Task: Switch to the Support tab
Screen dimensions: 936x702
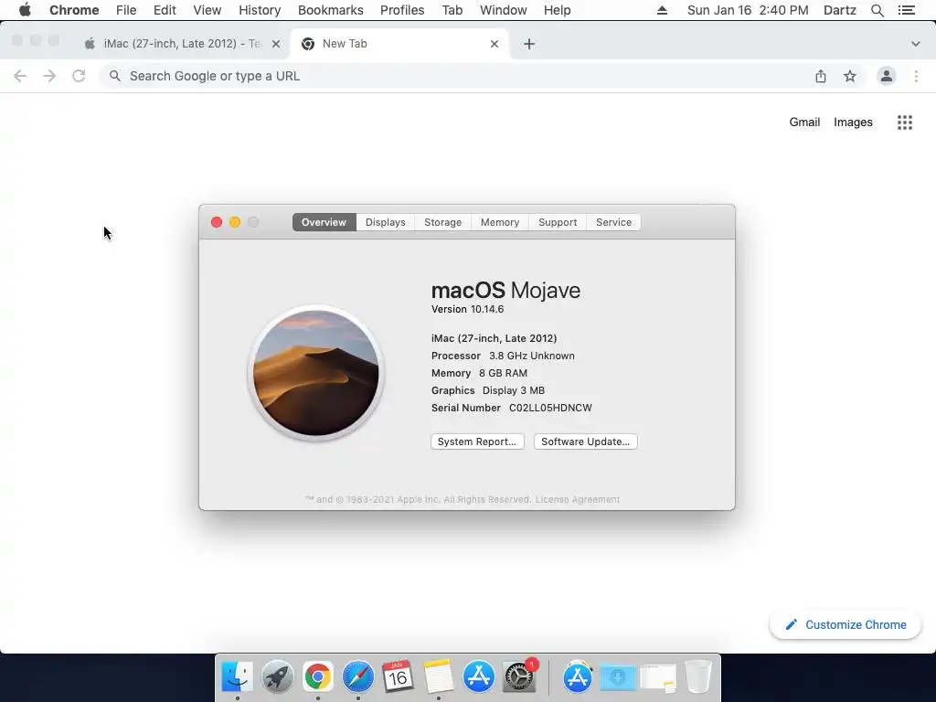Action: point(558,222)
